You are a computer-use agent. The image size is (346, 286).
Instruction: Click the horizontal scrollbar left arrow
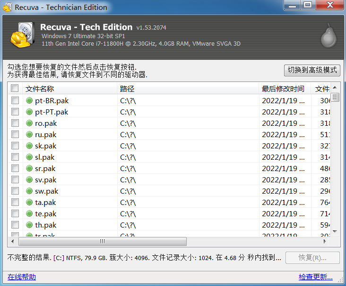(13, 241)
